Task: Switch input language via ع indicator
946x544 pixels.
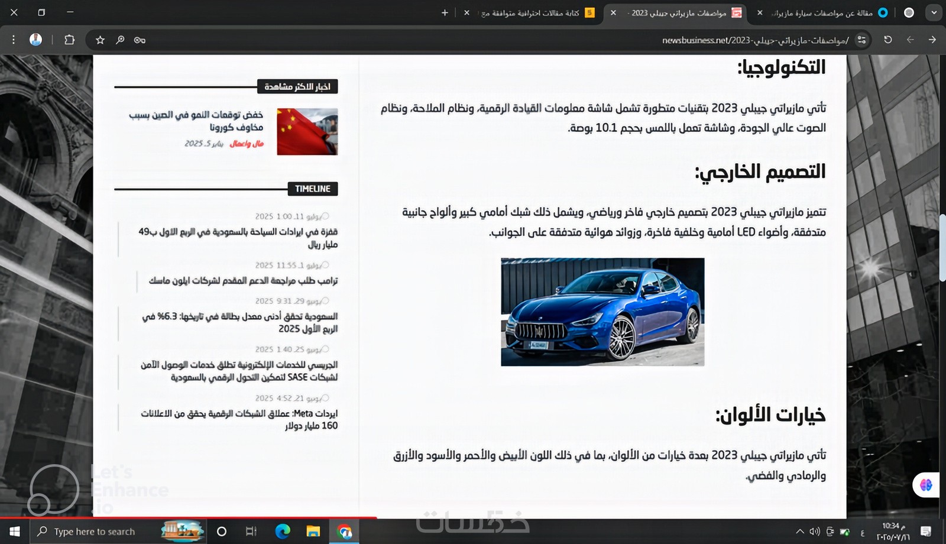Action: [x=863, y=532]
